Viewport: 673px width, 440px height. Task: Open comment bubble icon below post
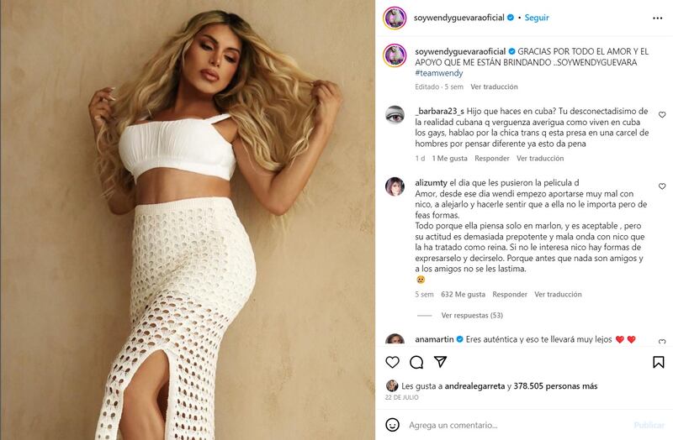coord(416,362)
